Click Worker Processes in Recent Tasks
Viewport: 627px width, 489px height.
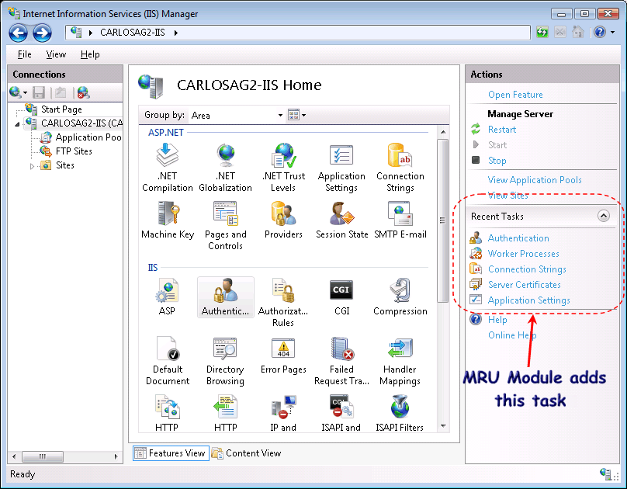pyautogui.click(x=524, y=254)
